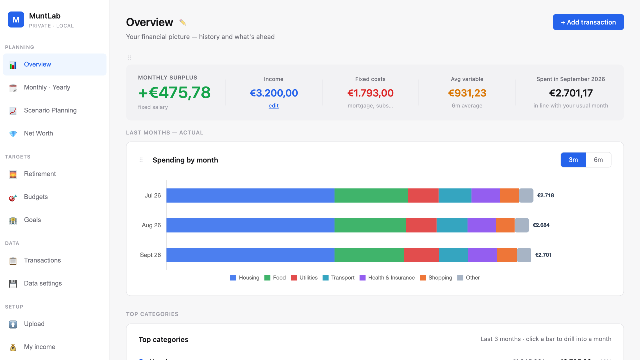Click the MuntLab blue M logo
The image size is (640, 360).
[16, 19]
